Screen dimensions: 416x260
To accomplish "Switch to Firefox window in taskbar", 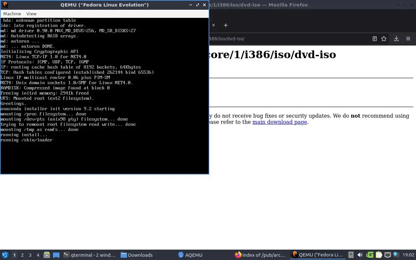I will 260,255.
